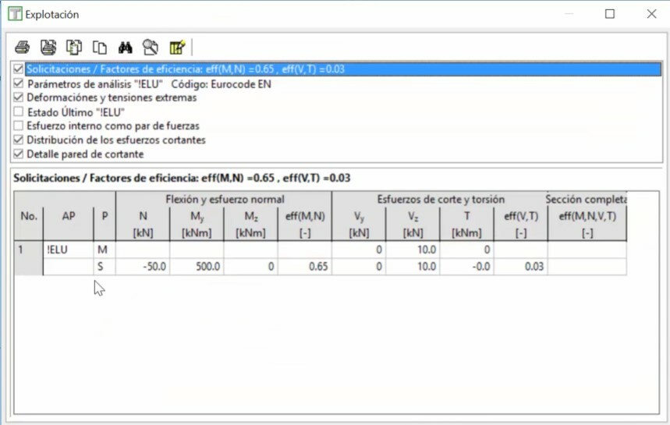Toggle the Detalle pared de cortante checkbox

19,154
